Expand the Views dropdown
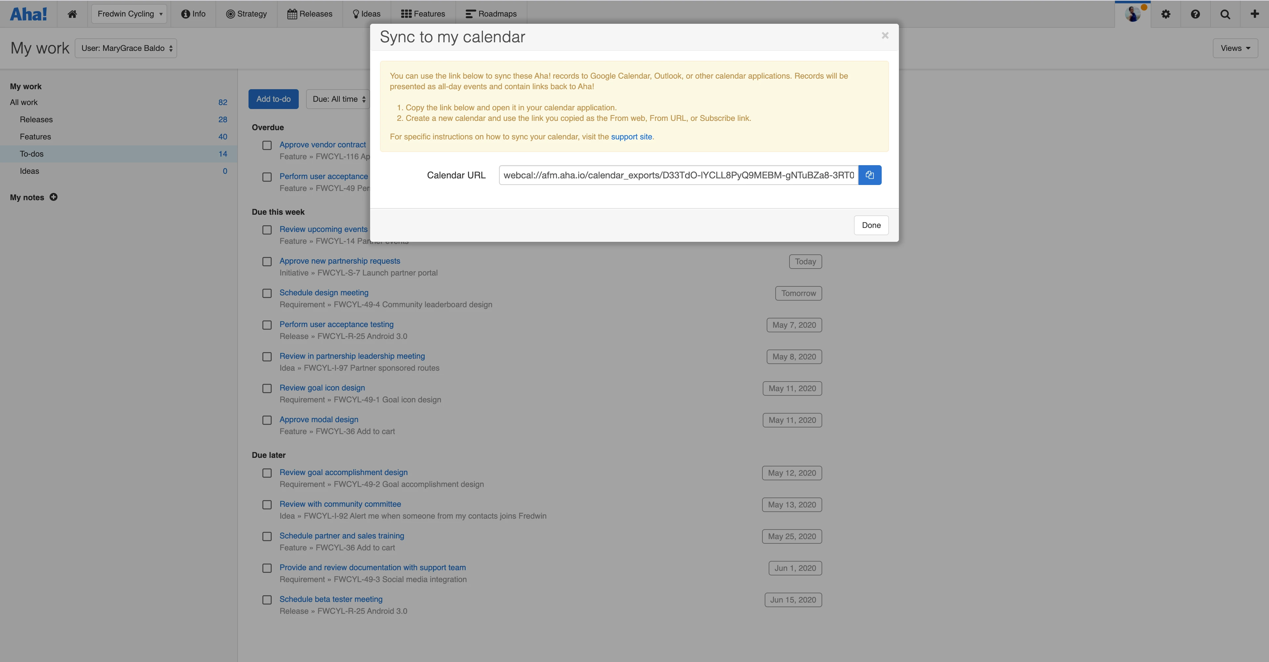This screenshot has height=662, width=1269. 1235,48
